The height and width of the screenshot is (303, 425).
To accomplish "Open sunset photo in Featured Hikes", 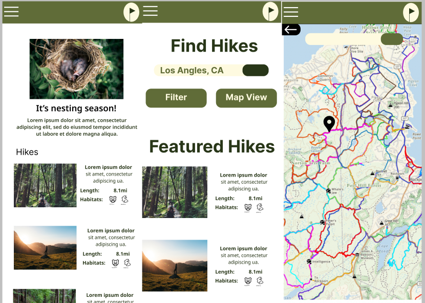I will click(x=175, y=266).
